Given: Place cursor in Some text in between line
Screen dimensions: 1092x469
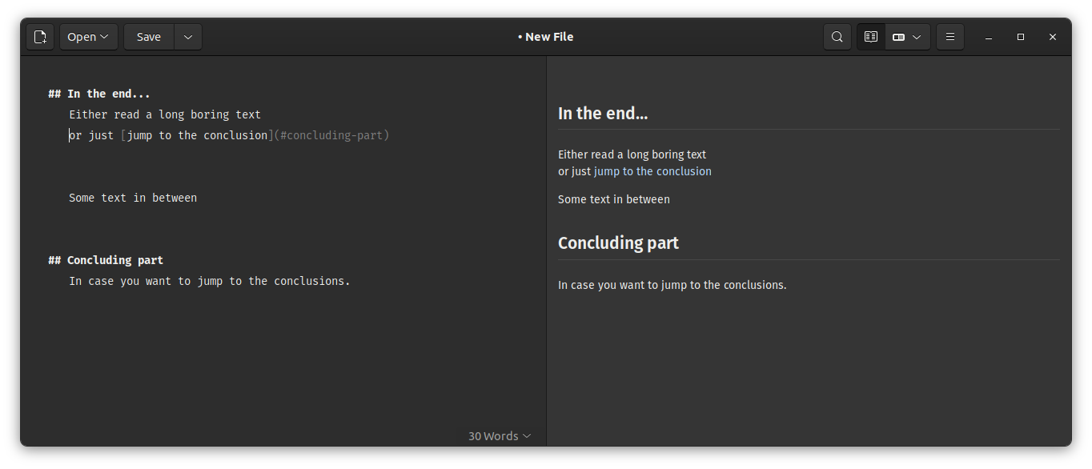Looking at the screenshot, I should [132, 197].
